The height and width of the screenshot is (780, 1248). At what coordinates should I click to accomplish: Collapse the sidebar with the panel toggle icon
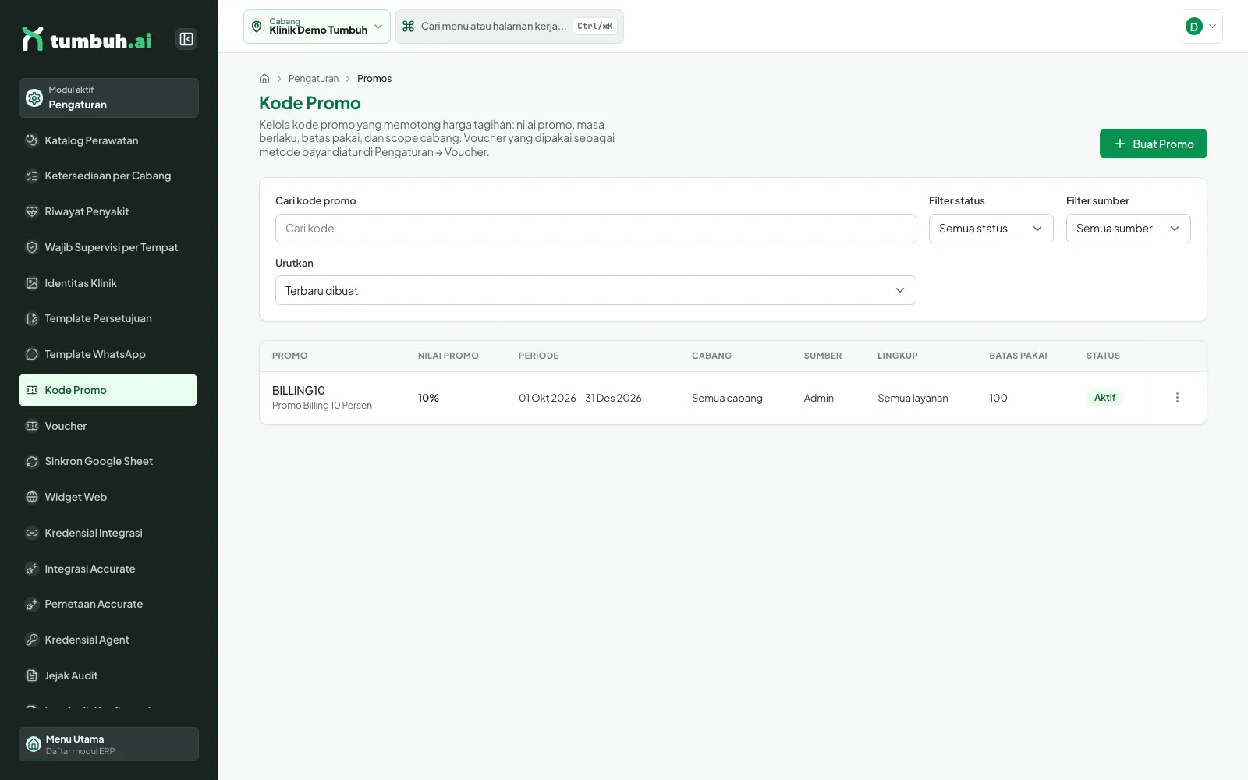tap(186, 39)
